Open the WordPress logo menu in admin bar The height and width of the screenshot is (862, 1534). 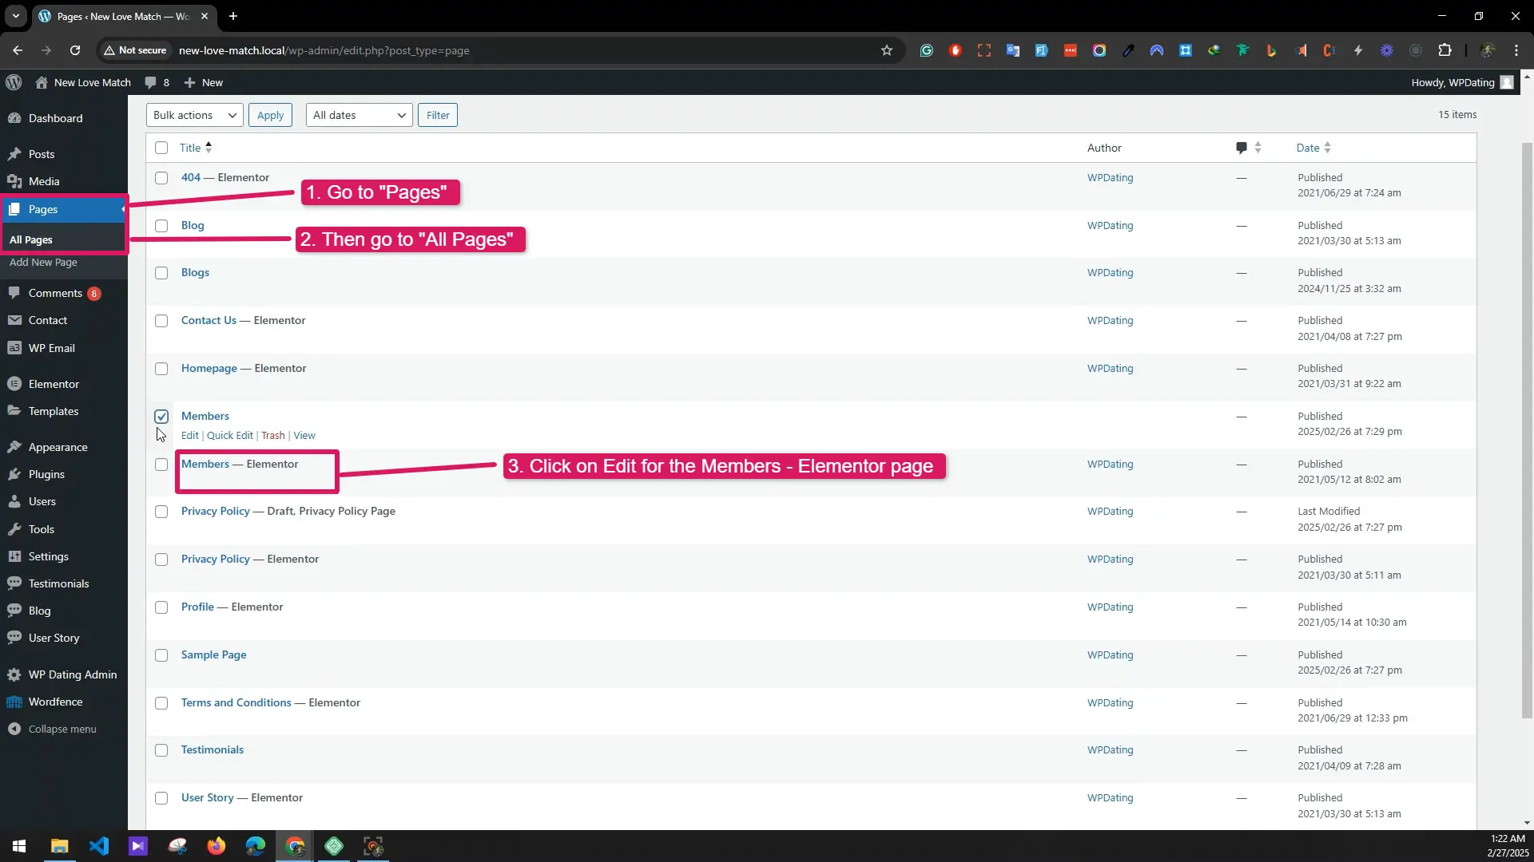click(x=14, y=82)
